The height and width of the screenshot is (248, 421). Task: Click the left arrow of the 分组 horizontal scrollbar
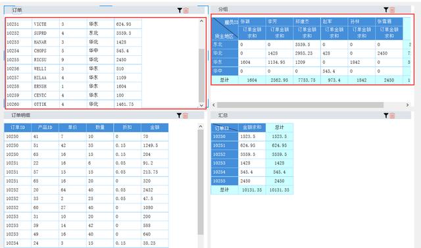214,105
